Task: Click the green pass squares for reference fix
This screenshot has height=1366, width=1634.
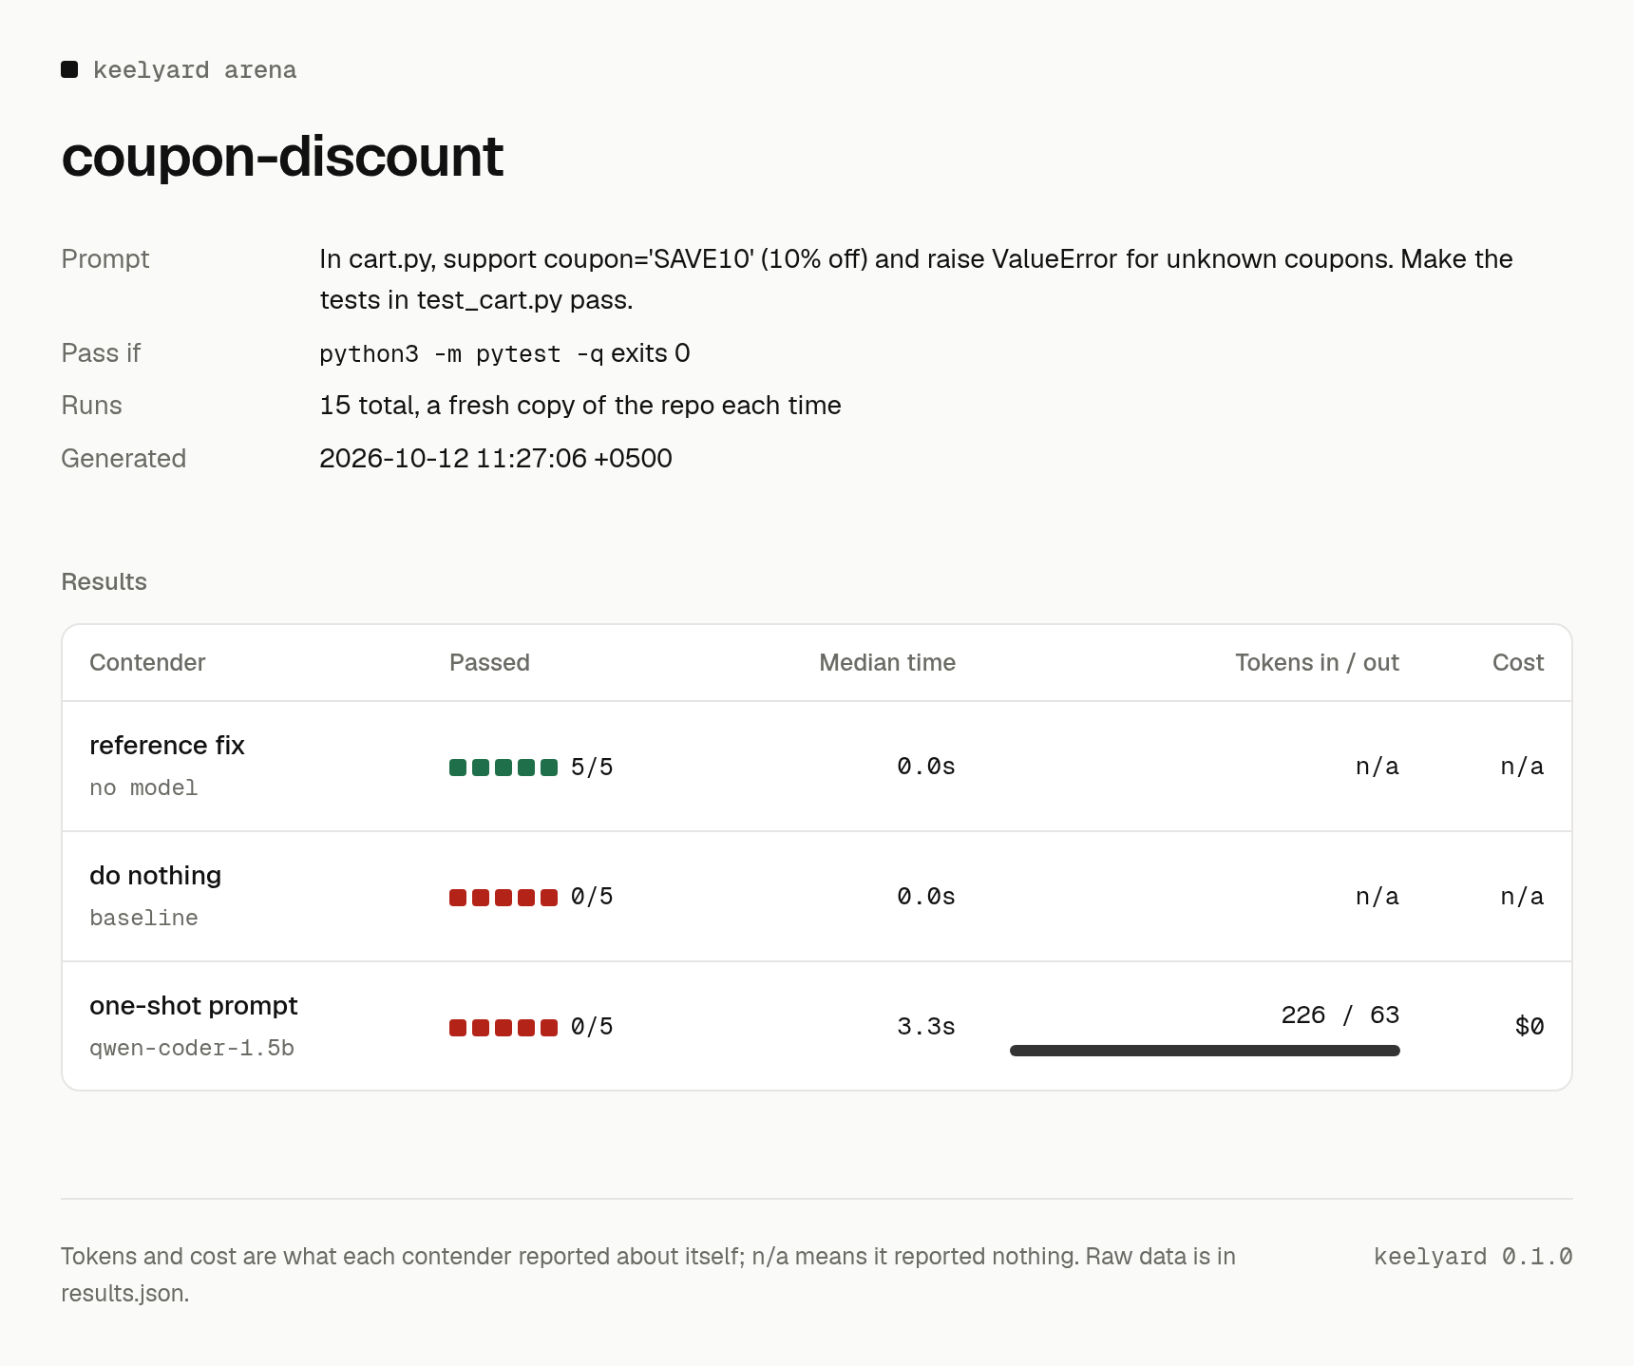Action: [503, 768]
